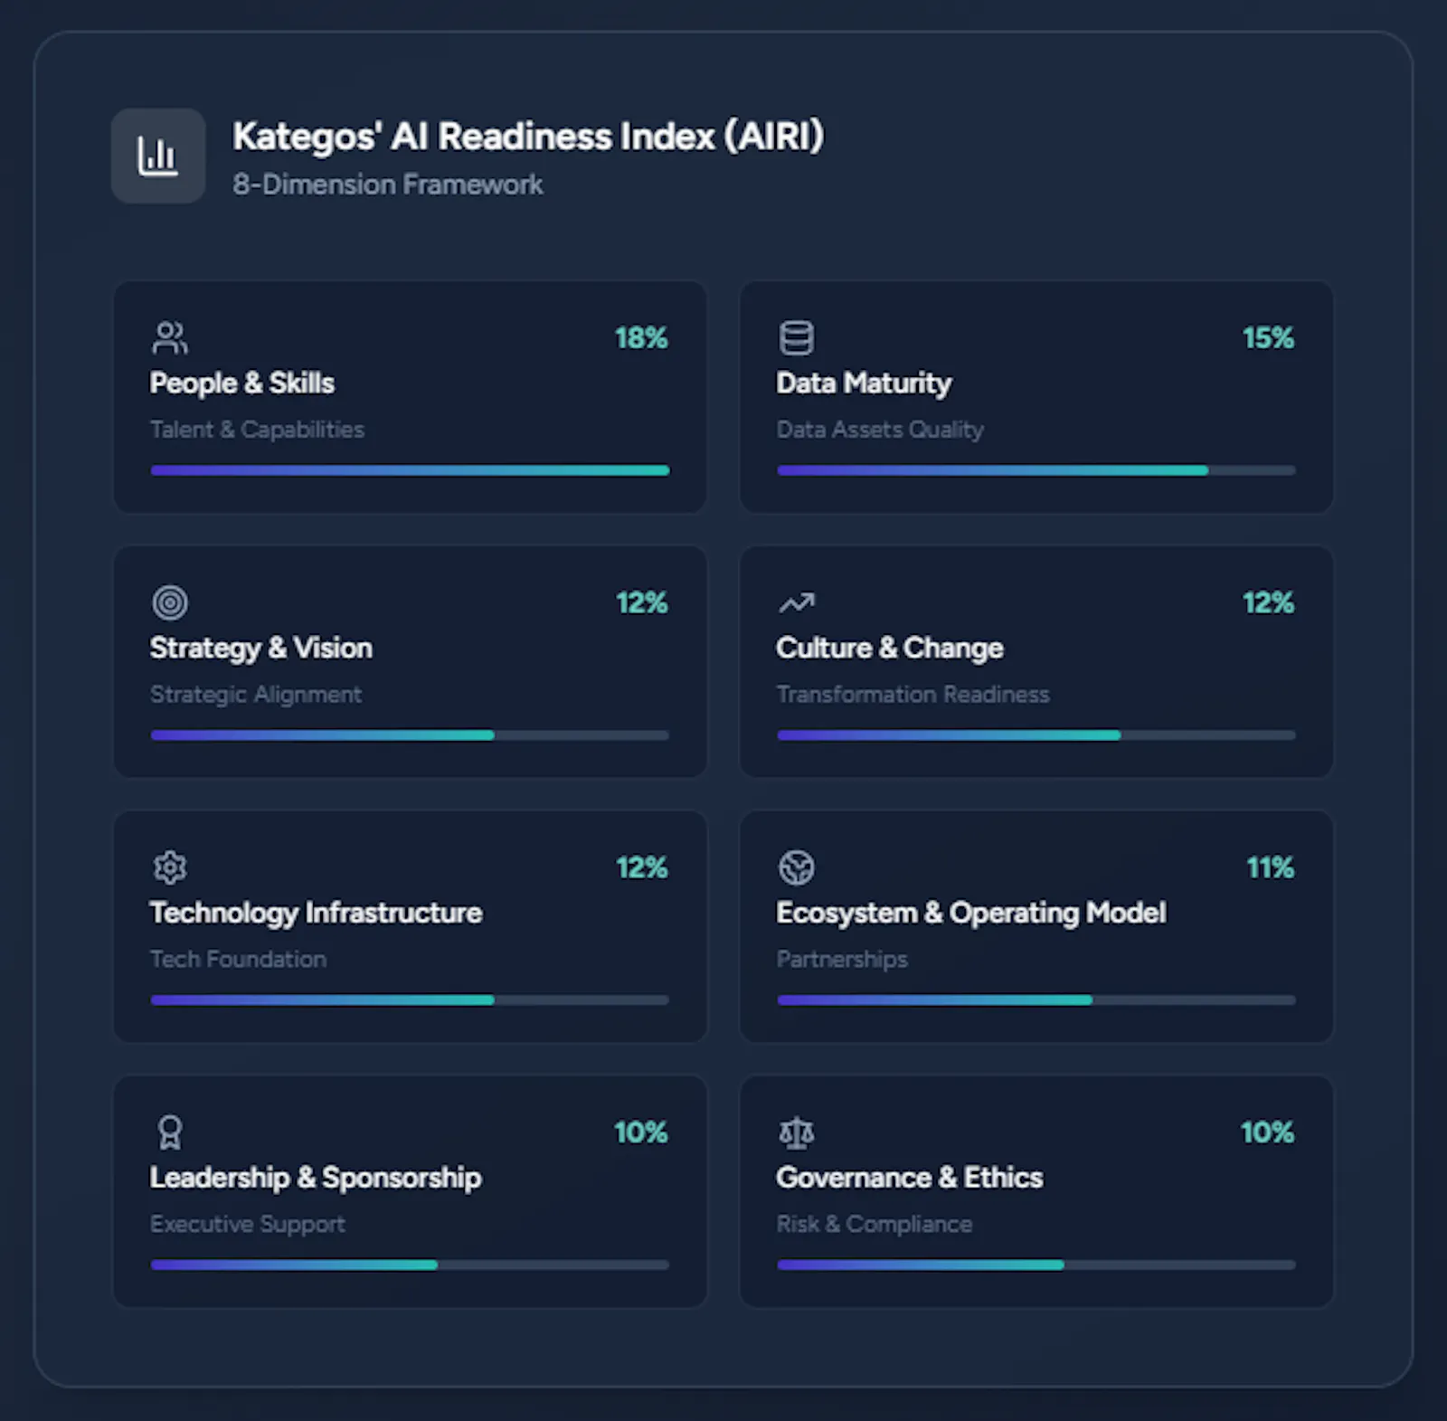Viewport: 1447px width, 1421px height.
Task: Click the "Data Assets Quality" description
Action: pos(880,430)
